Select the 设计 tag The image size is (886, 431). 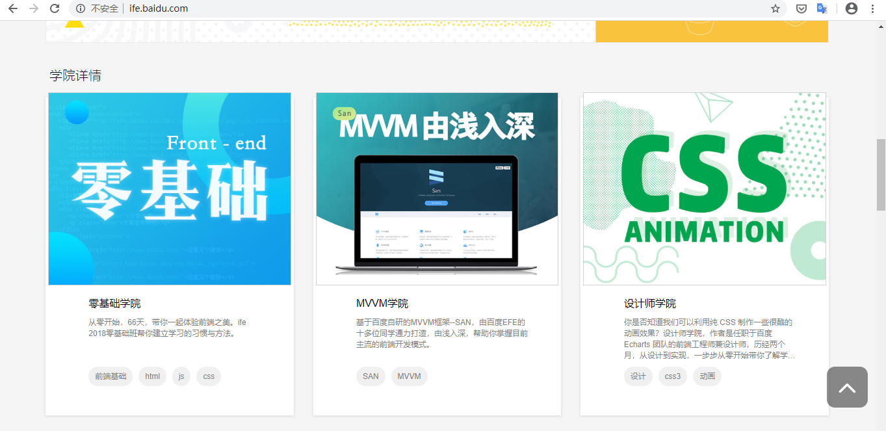coord(638,376)
